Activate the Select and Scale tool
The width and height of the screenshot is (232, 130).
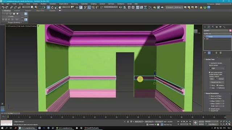pos(56,7)
